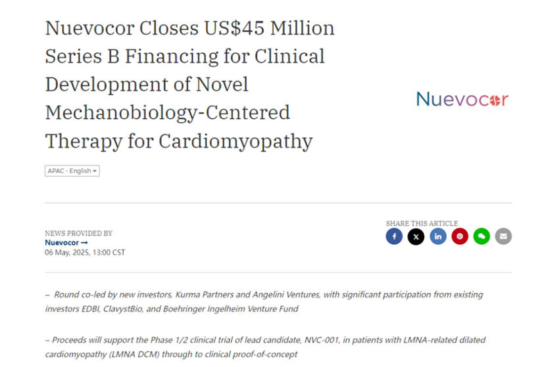Image resolution: width=546 pixels, height=367 pixels.
Task: Share the article on X
Action: pyautogui.click(x=416, y=236)
